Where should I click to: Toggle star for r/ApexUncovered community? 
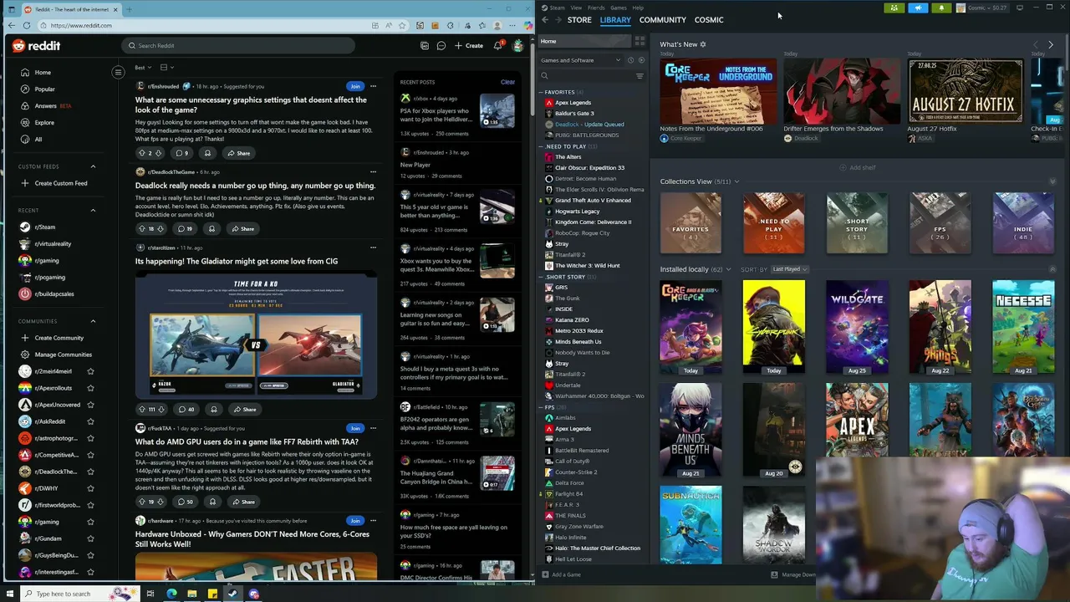(90, 405)
